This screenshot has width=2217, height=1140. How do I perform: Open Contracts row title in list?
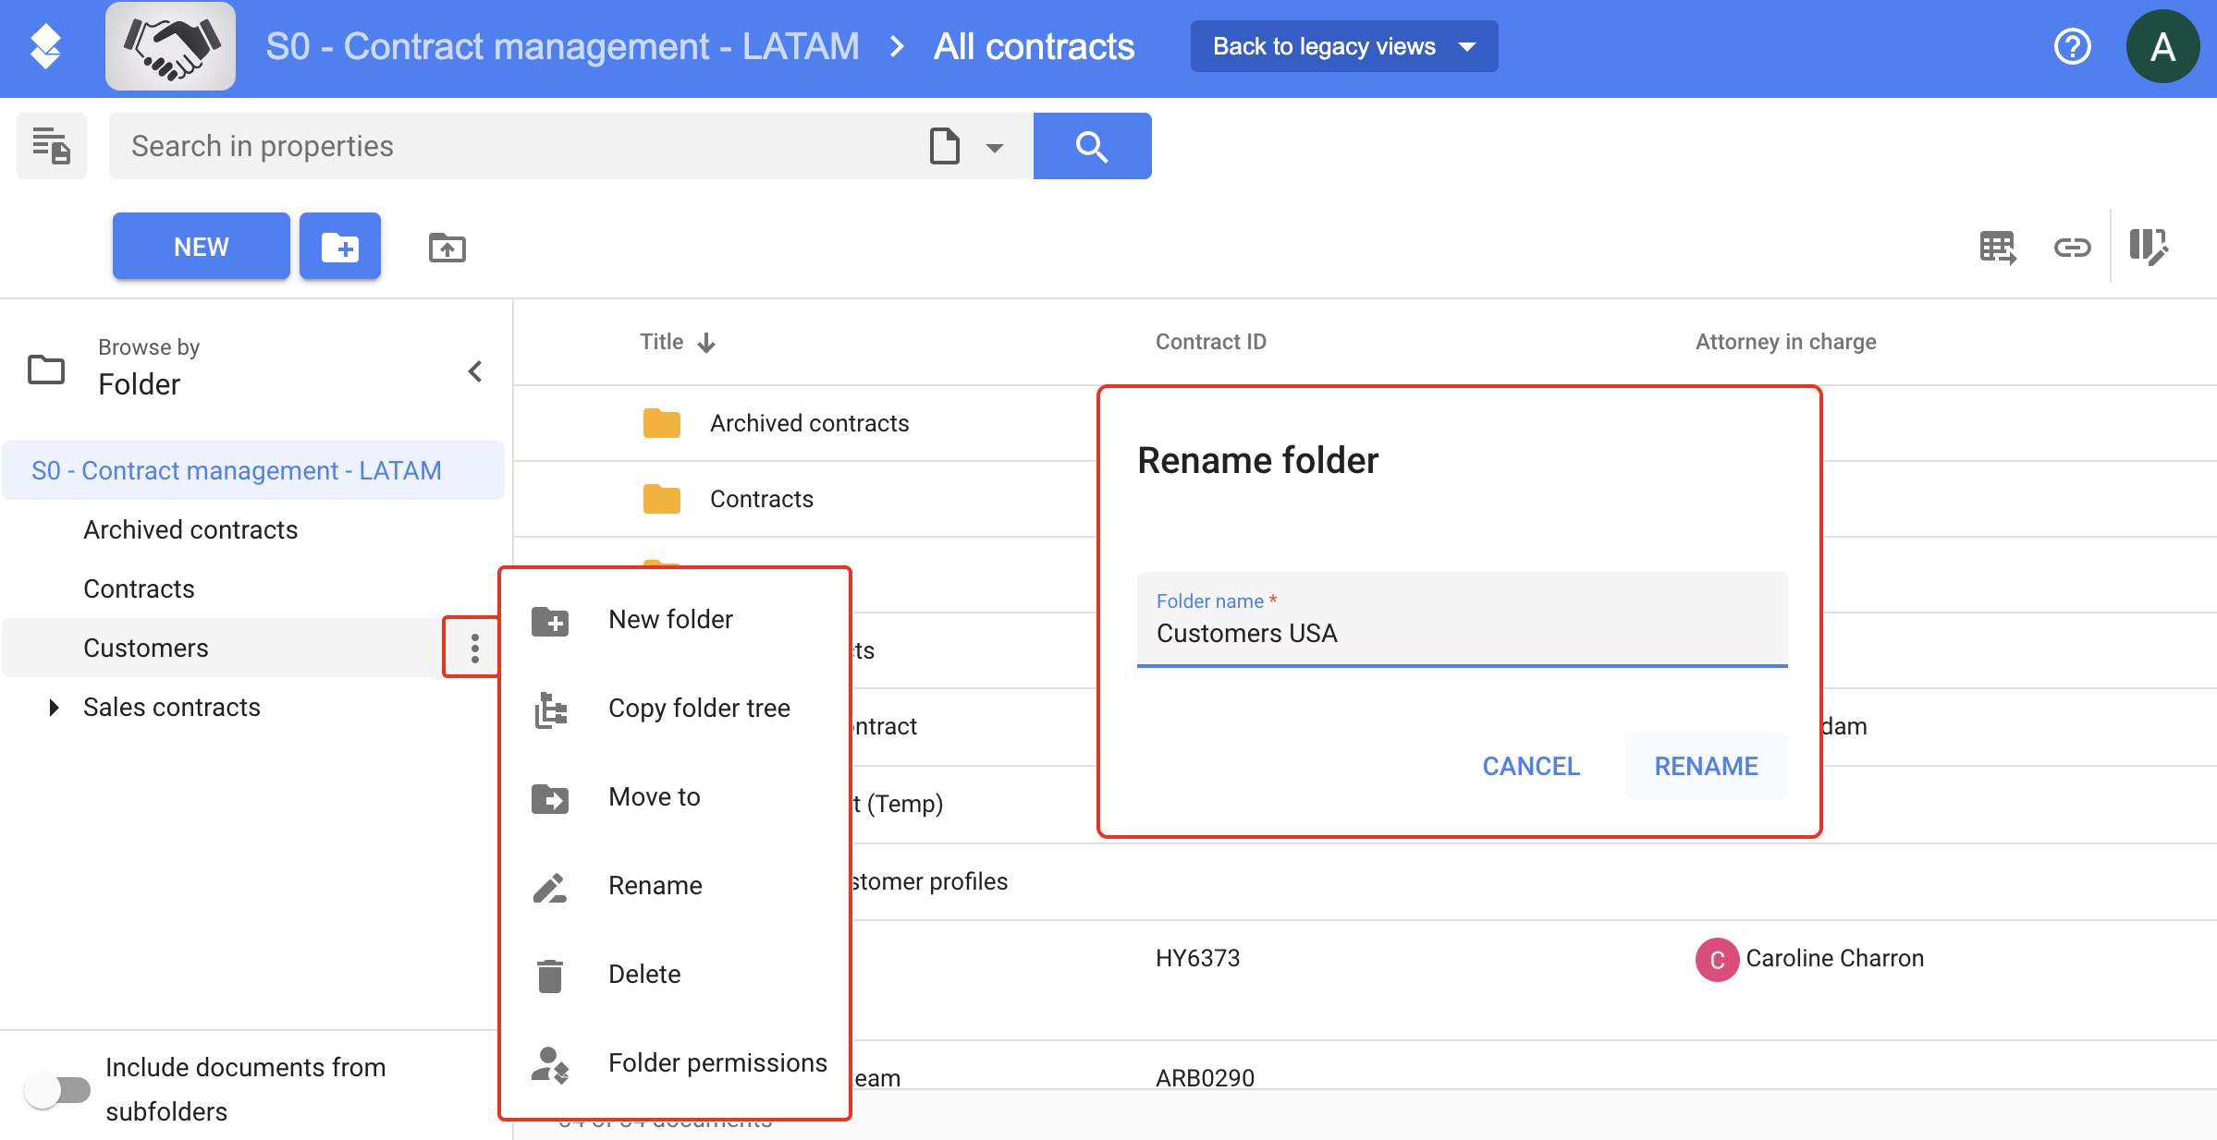(761, 499)
